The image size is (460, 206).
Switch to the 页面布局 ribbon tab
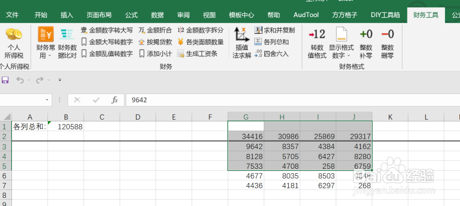tap(99, 15)
